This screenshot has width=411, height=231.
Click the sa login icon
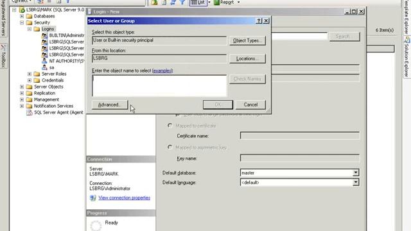[x=44, y=67]
